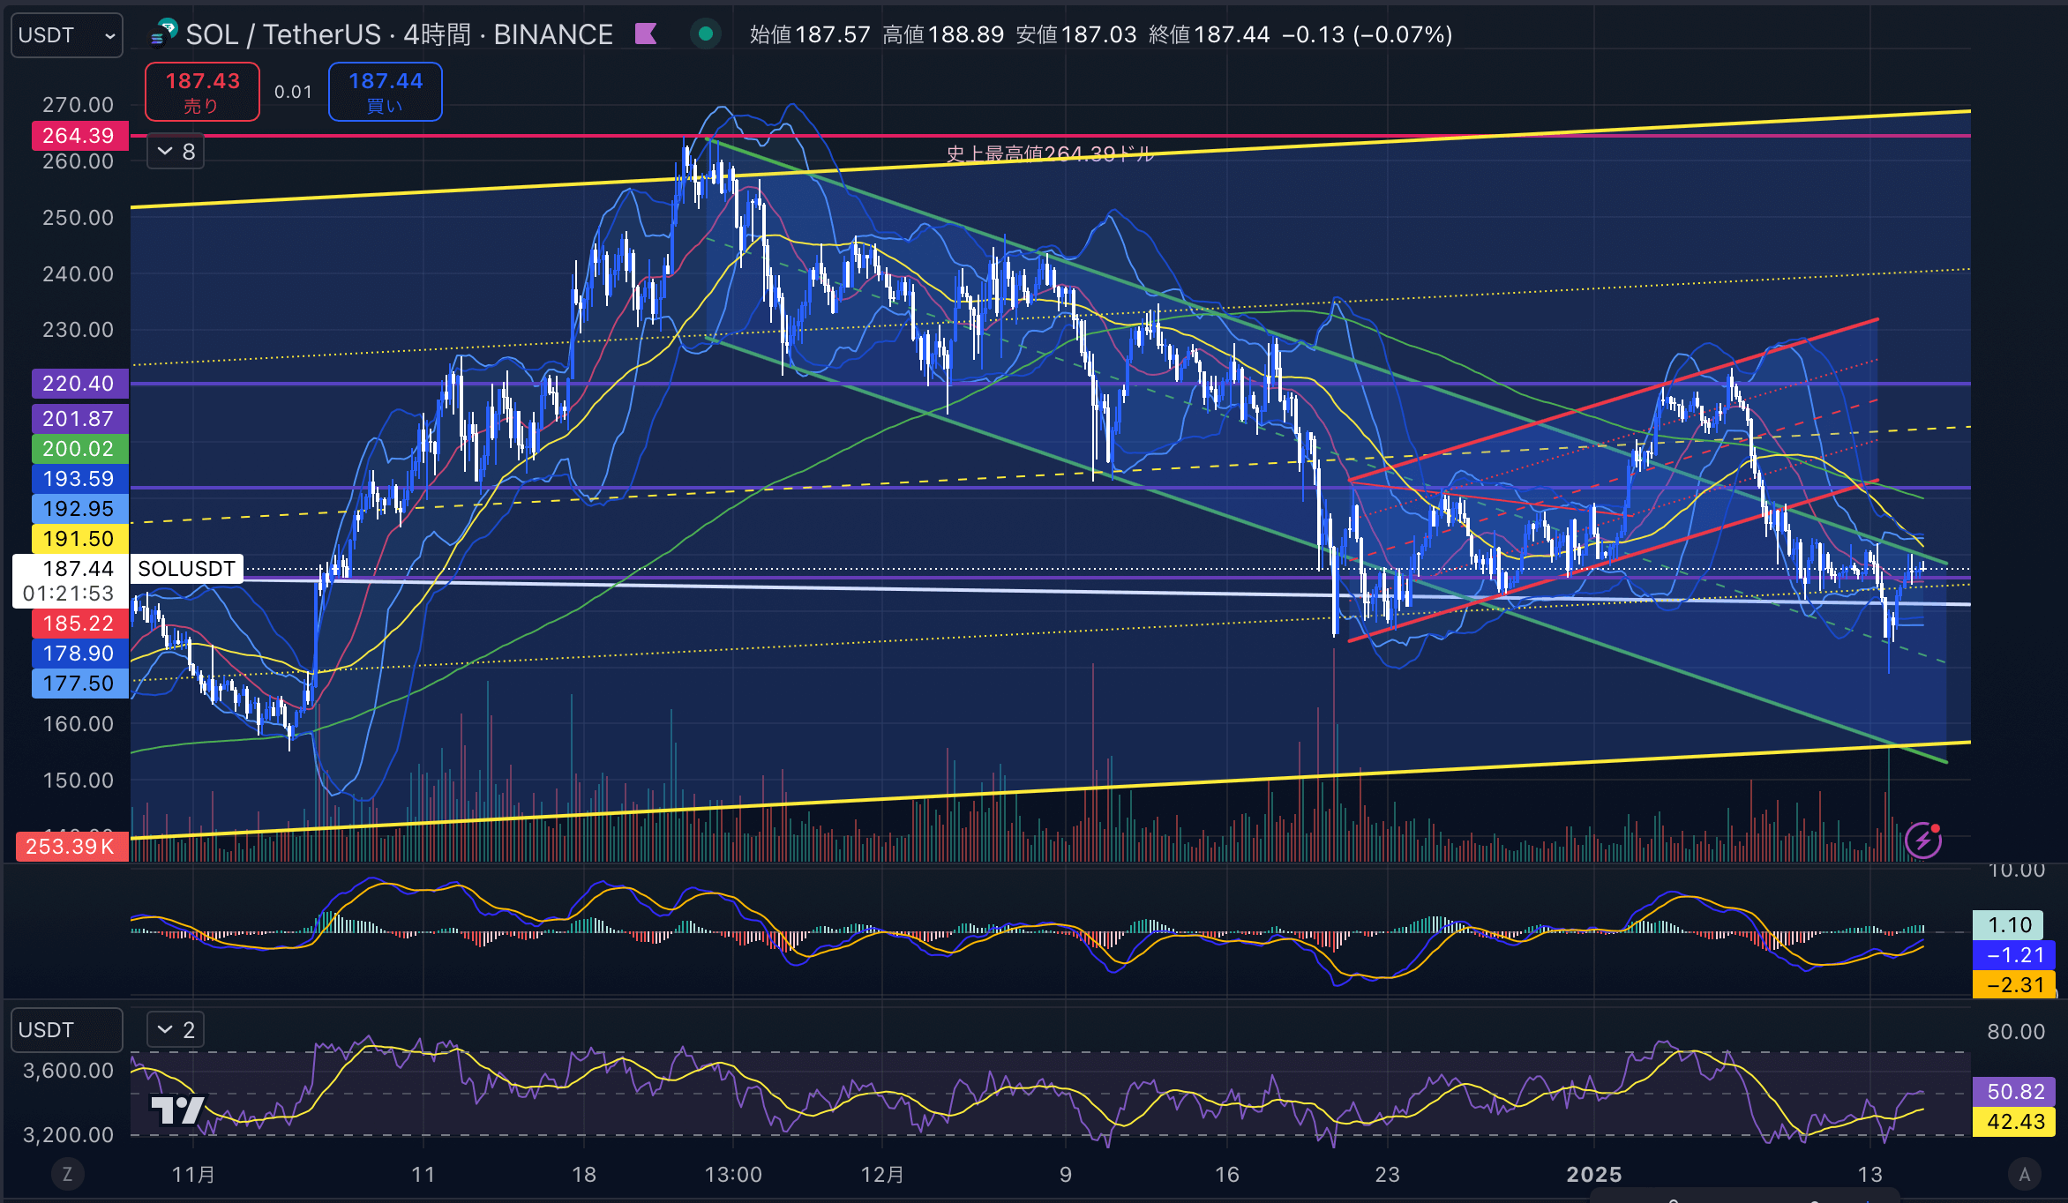Click the blue MACD value −1.21
The width and height of the screenshot is (2068, 1203).
(x=2014, y=955)
